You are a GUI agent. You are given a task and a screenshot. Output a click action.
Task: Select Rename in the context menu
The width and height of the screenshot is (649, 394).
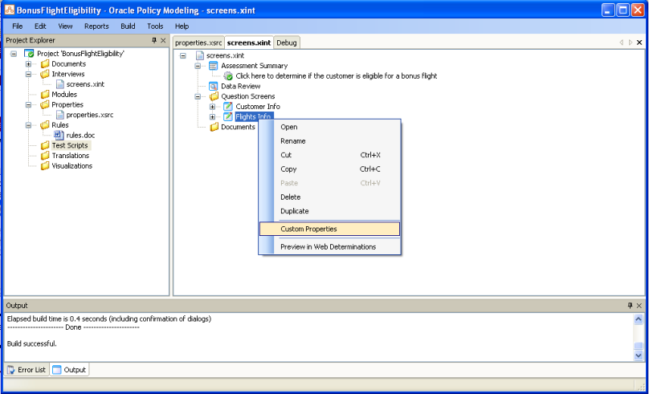[329, 141]
